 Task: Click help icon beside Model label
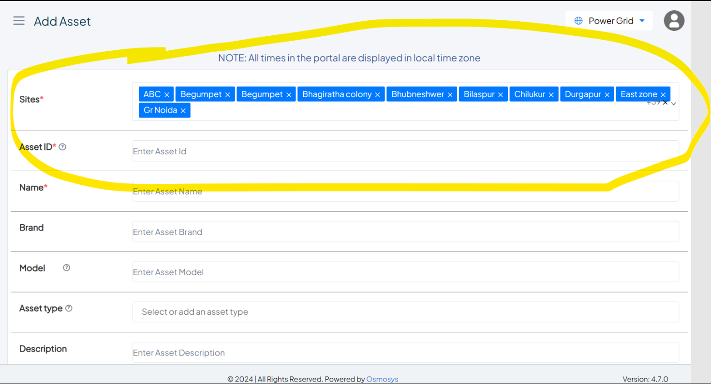[x=67, y=267]
